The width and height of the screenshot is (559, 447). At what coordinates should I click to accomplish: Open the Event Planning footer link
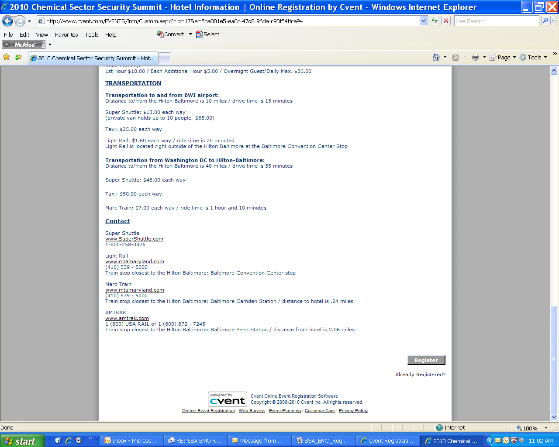click(x=285, y=411)
